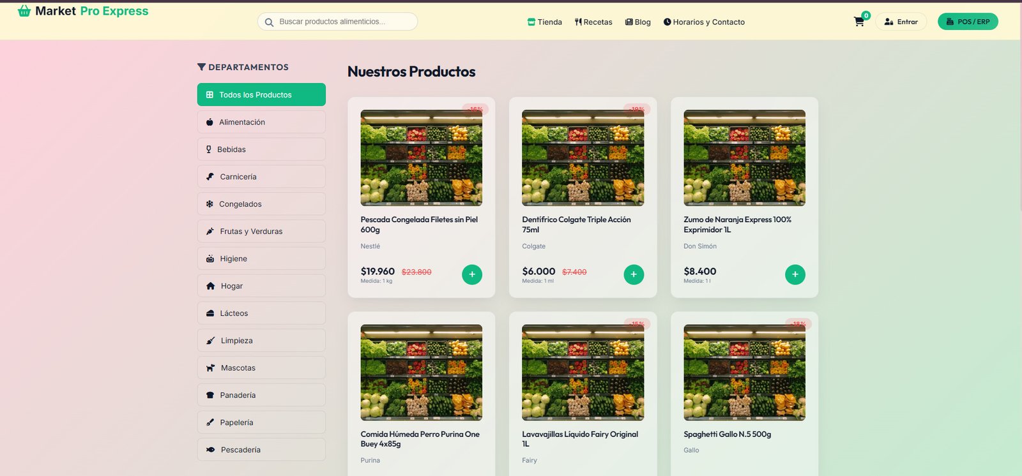
Task: Open Horarios y Contacto page
Action: pos(704,22)
